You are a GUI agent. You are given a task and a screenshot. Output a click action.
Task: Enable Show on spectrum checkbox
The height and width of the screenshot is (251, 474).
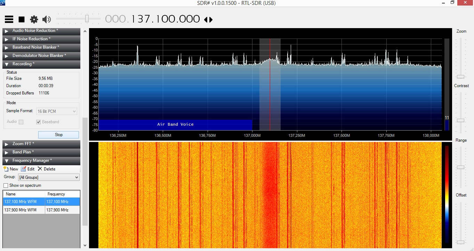tap(6, 186)
